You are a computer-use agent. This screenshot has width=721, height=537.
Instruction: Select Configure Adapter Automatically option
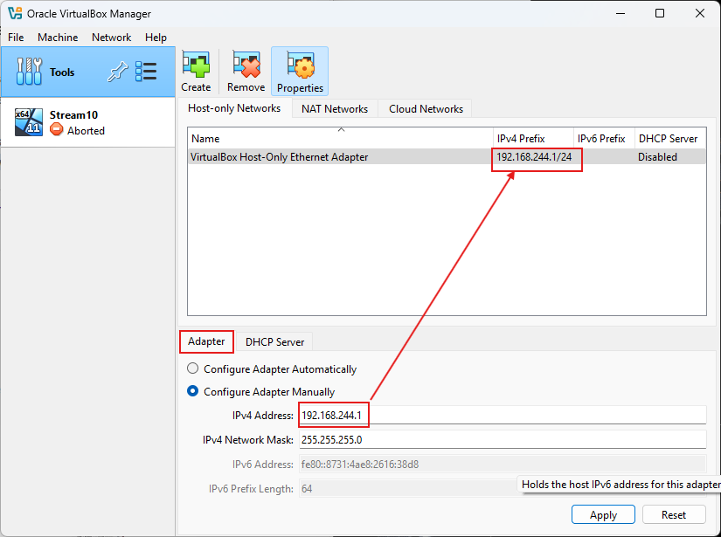(x=193, y=369)
